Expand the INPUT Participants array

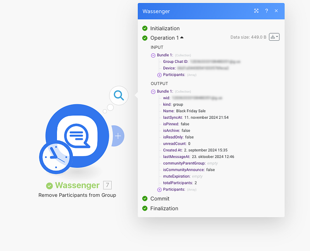[x=159, y=74]
